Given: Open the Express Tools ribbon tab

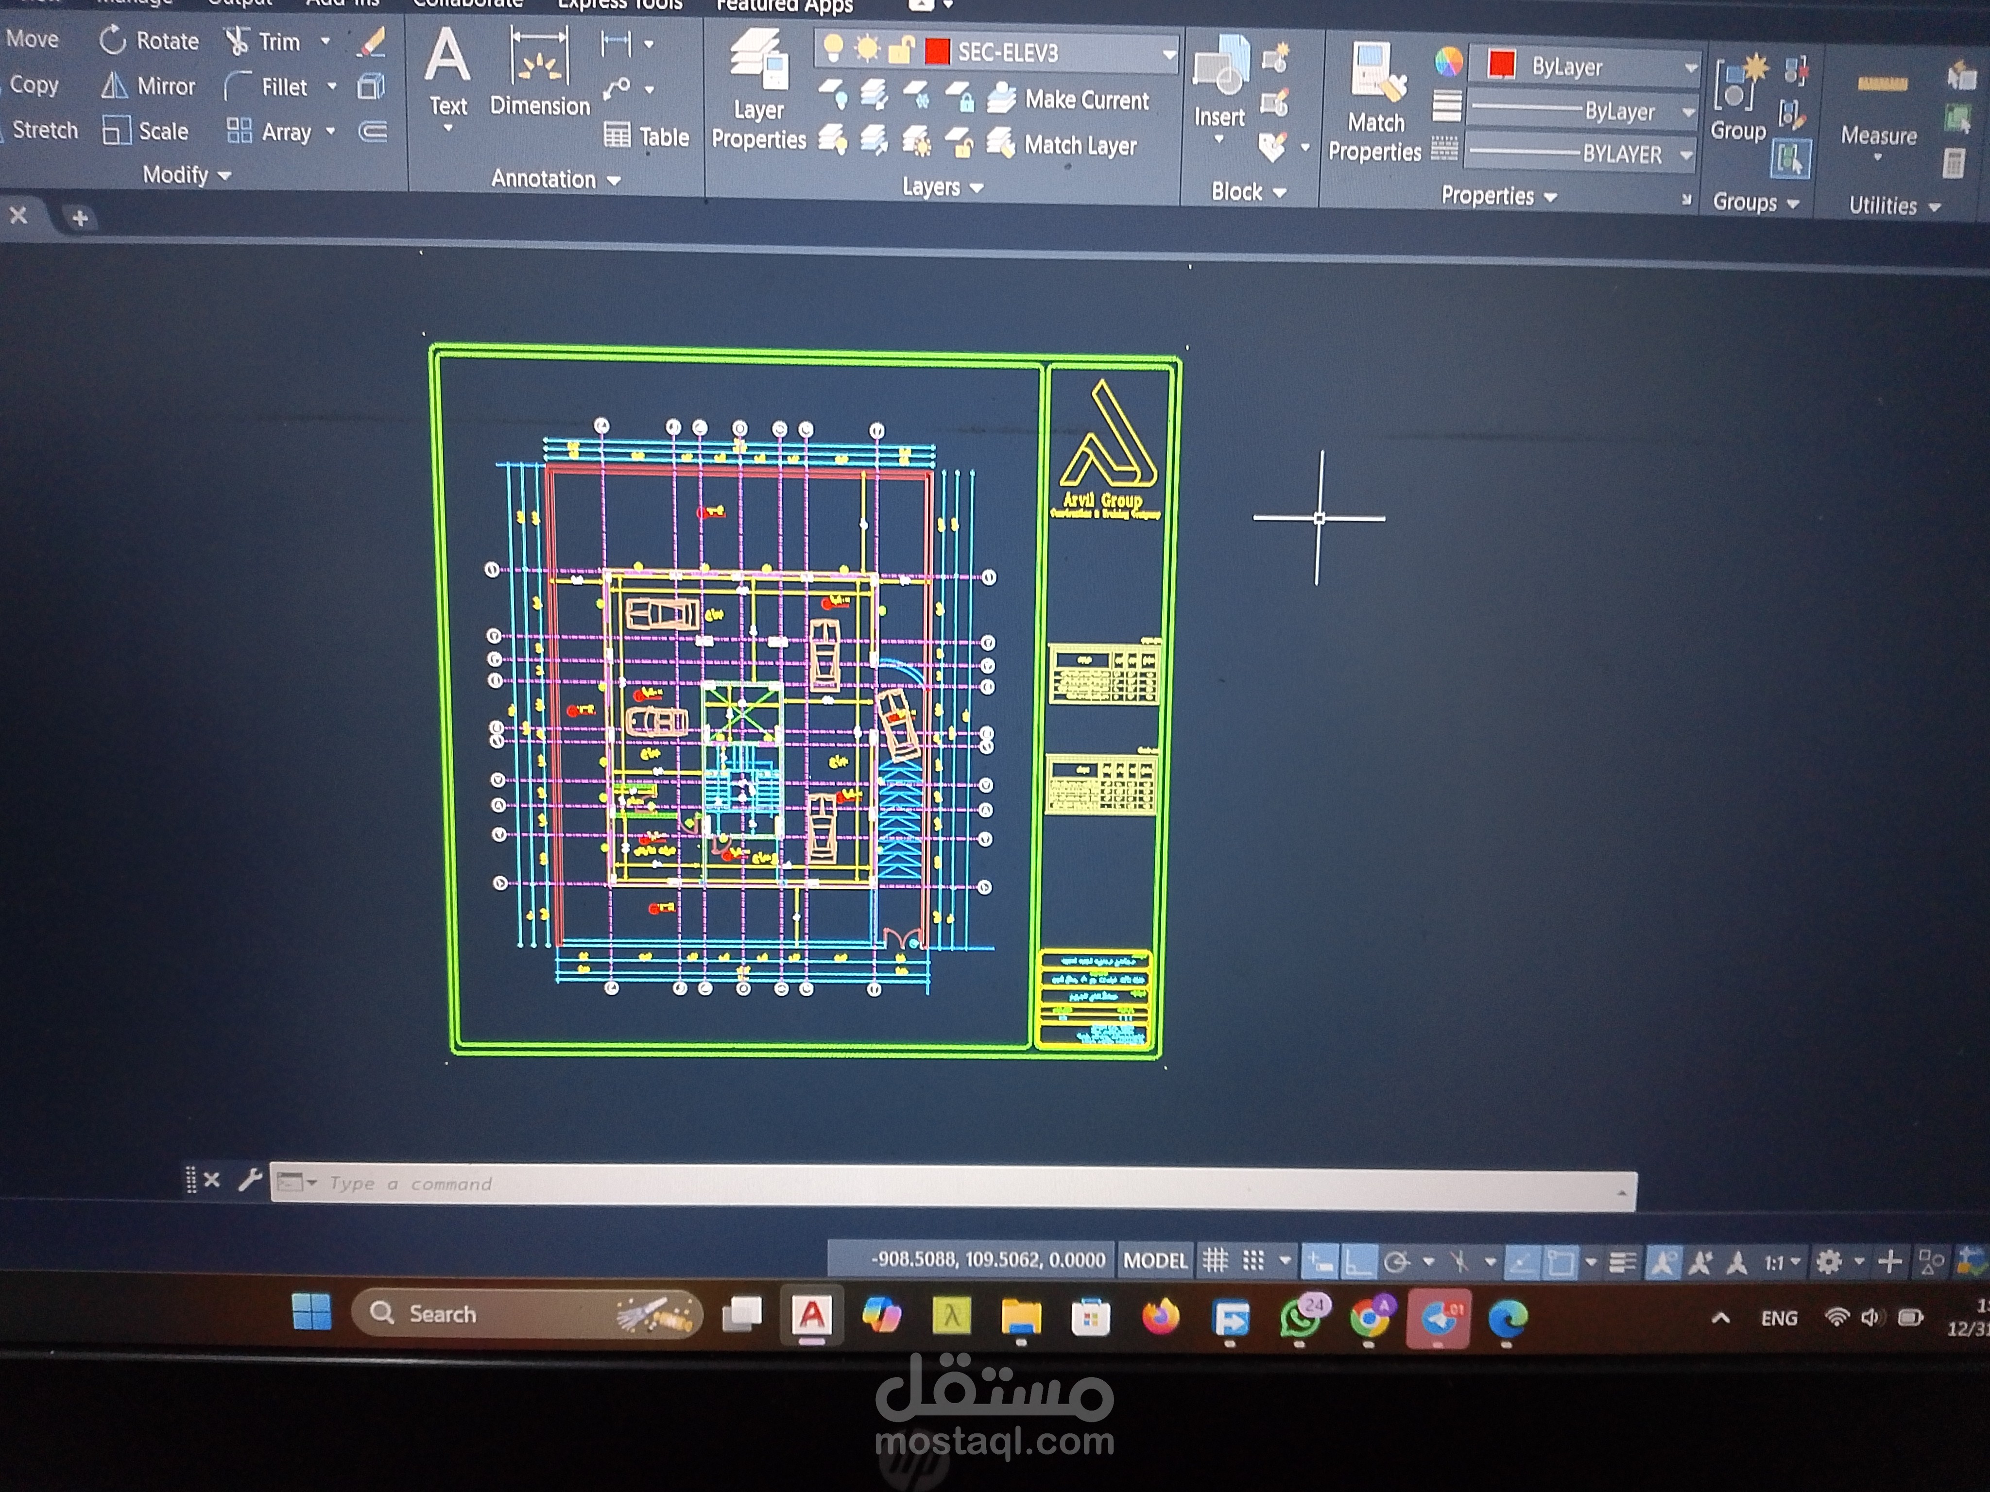Looking at the screenshot, I should (620, 4).
